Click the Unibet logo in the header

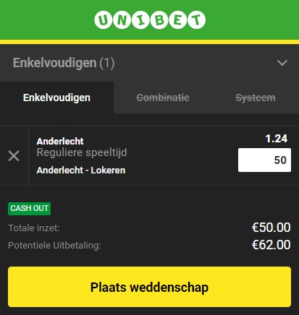150,20
